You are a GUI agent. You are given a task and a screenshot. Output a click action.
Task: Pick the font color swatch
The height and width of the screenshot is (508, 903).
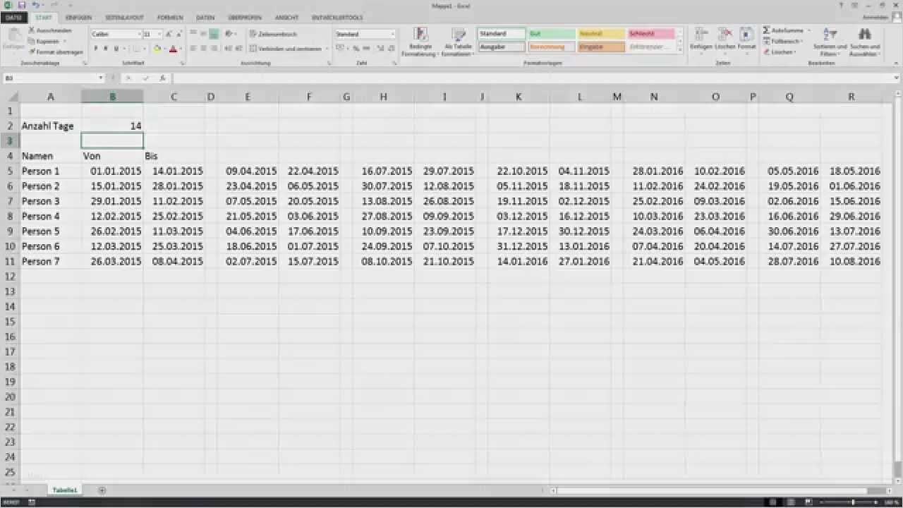[173, 49]
